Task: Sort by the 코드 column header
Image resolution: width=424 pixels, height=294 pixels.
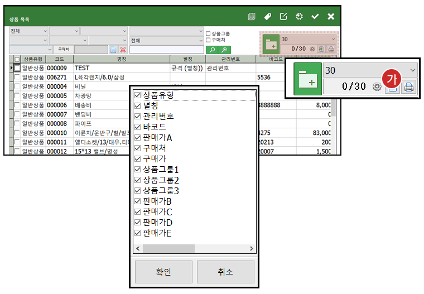Action: coord(60,59)
